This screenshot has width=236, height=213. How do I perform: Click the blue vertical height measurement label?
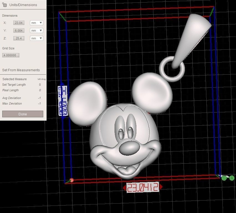click(x=63, y=101)
